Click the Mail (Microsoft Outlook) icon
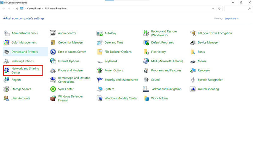 pos(146,61)
